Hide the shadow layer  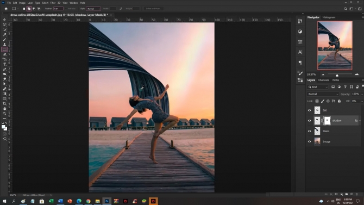pyautogui.click(x=310, y=121)
